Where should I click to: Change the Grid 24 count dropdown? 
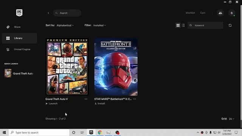coord(232,119)
